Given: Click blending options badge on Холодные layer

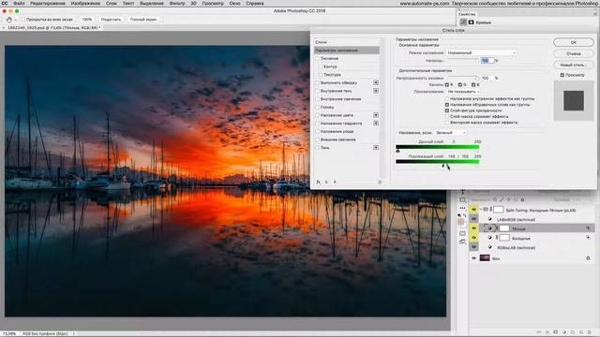Looking at the screenshot, I should [588, 238].
